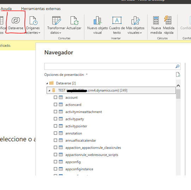Click the annotation table icon
Image resolution: width=191 pixels, height=190 pixels.
pos(61,133)
